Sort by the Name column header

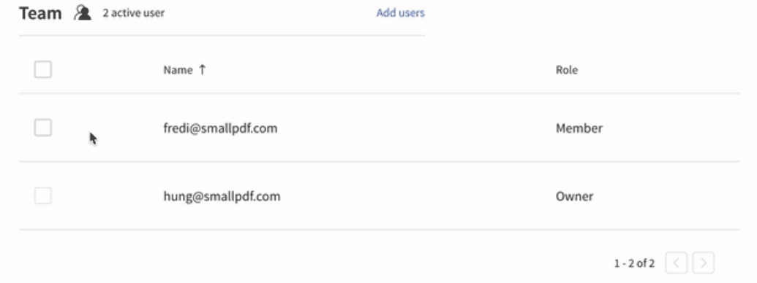[178, 70]
